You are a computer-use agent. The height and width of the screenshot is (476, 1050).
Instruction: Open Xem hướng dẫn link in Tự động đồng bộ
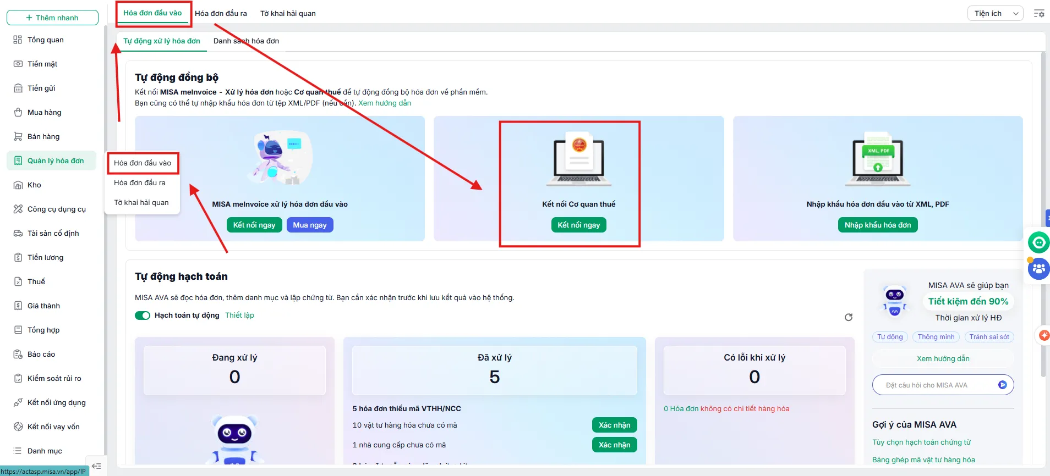(385, 103)
